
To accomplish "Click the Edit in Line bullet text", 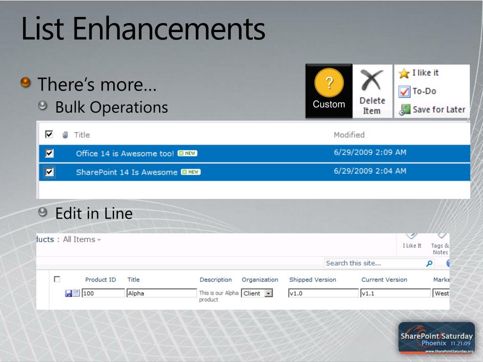I will tap(94, 214).
